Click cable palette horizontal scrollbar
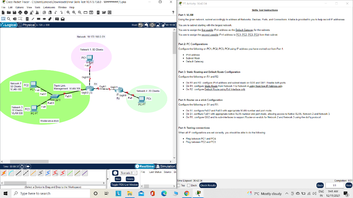Image resolution: width=353 pixels, height=198 pixels. (x=15, y=183)
